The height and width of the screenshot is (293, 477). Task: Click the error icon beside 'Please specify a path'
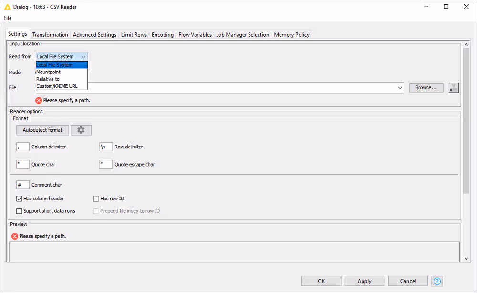click(x=38, y=100)
